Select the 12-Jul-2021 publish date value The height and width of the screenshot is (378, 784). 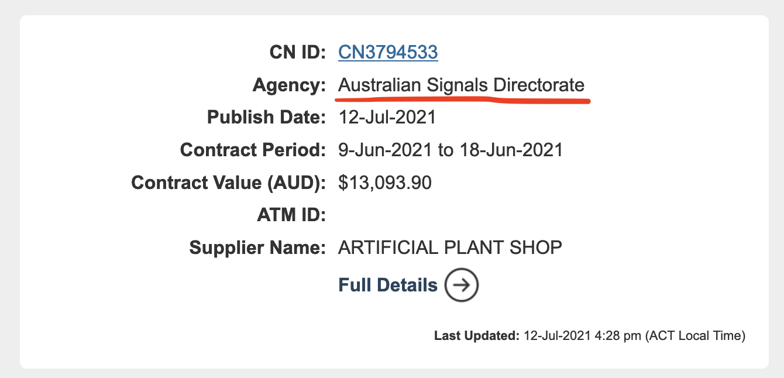coord(387,117)
